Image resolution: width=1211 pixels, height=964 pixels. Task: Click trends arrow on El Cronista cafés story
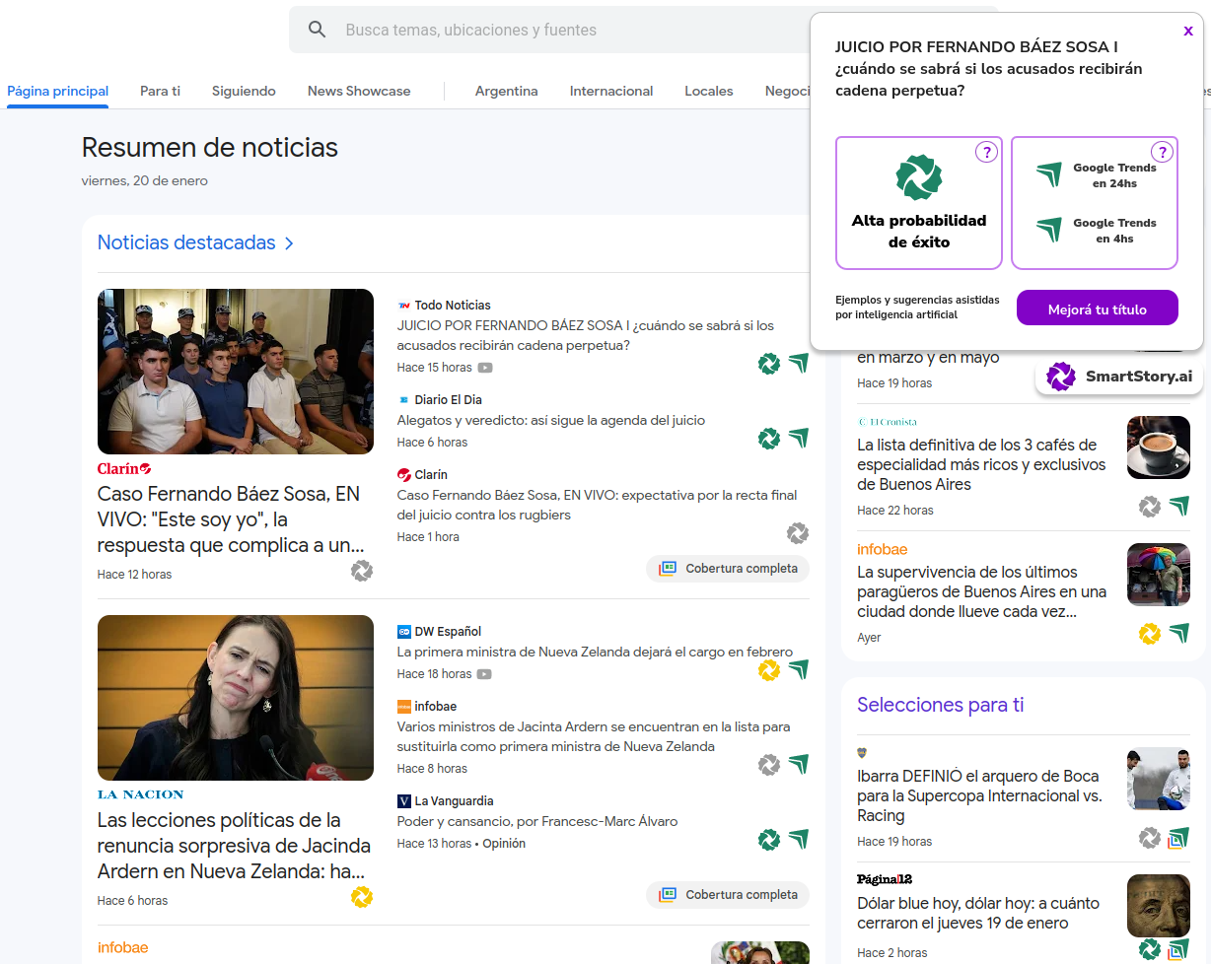(x=1179, y=507)
